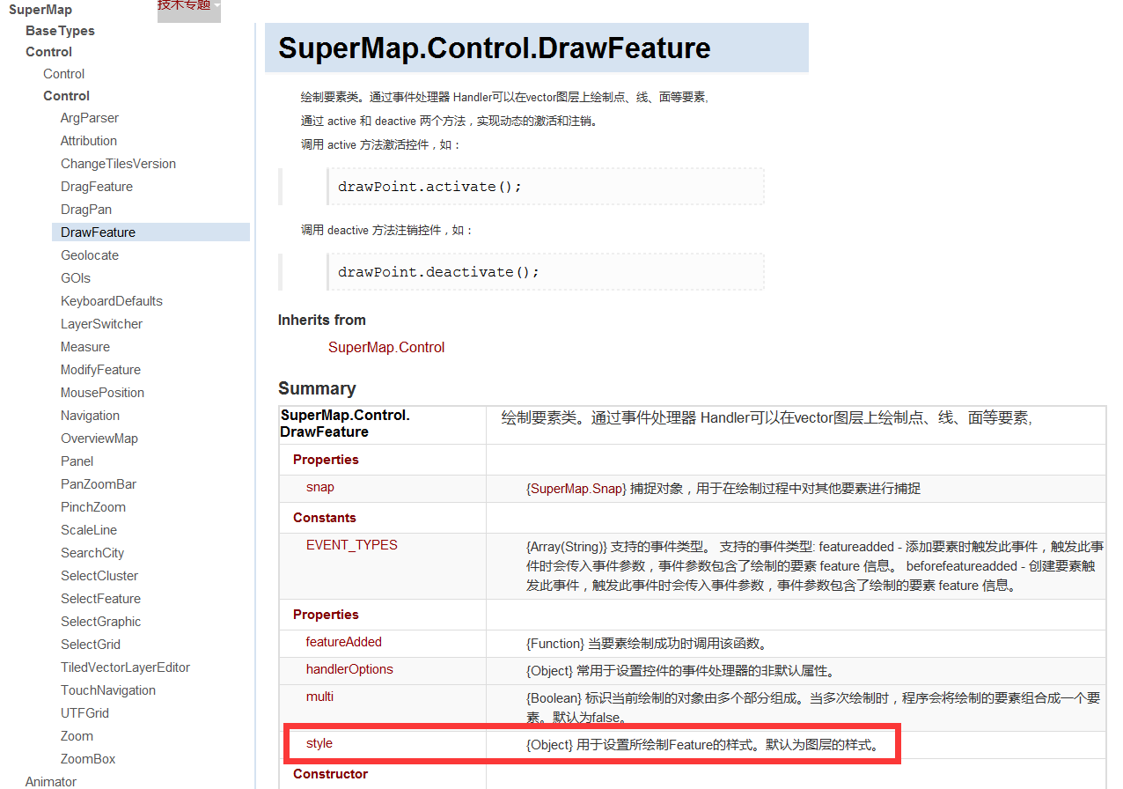
Task: Select ChangeTilesVersion in sidebar
Action: tap(118, 164)
